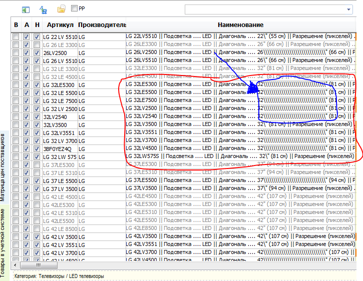The height and width of the screenshot is (281, 363).
Task: Check B checkbox for LG 42 LV 3700
Action: pos(16,253)
